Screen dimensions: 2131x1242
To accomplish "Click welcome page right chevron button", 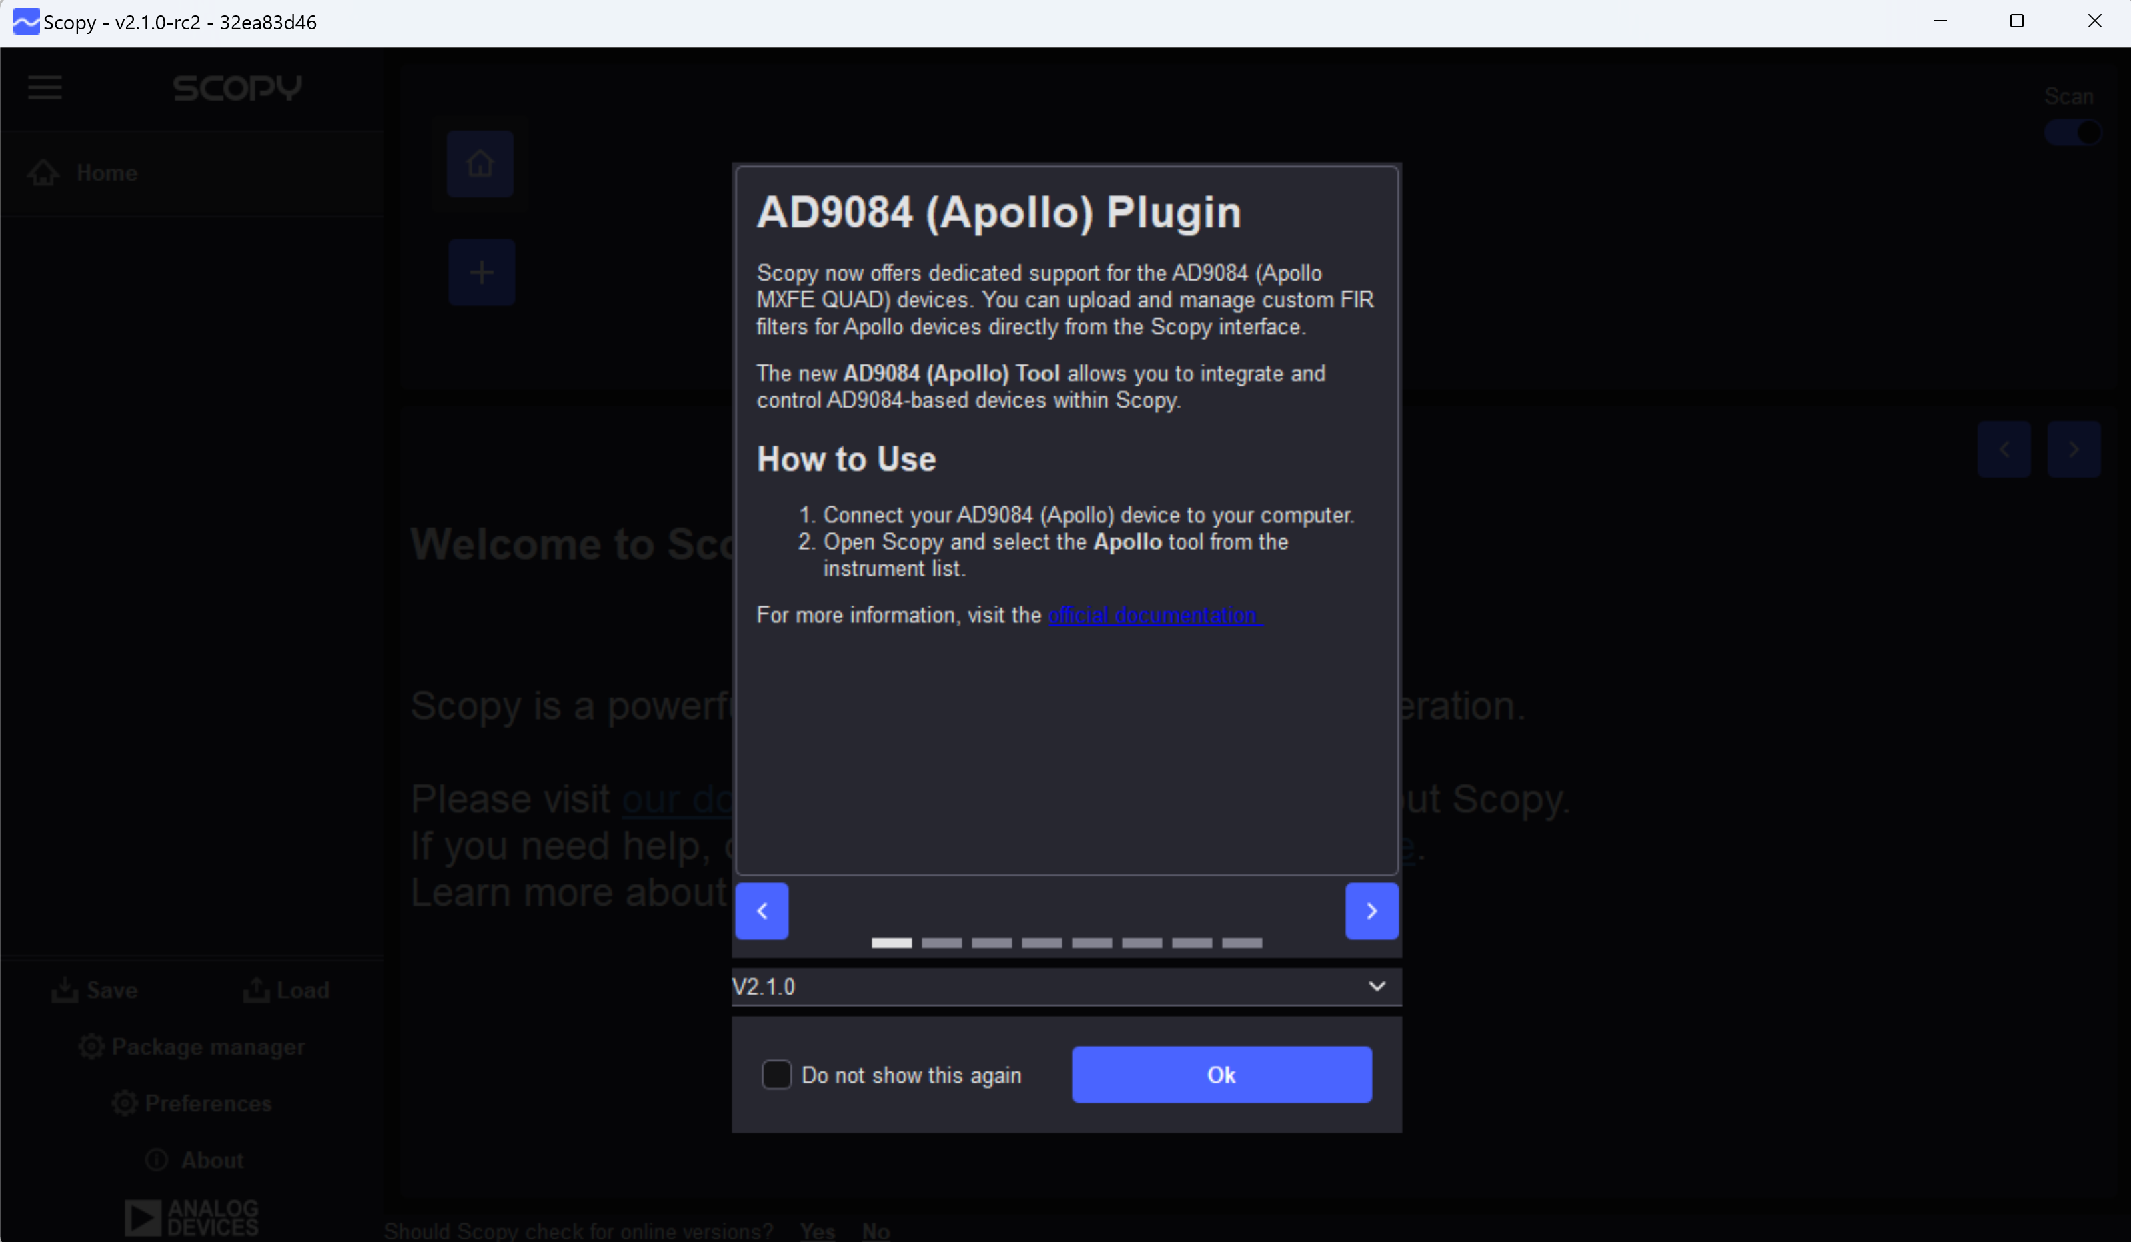I will pos(2074,449).
